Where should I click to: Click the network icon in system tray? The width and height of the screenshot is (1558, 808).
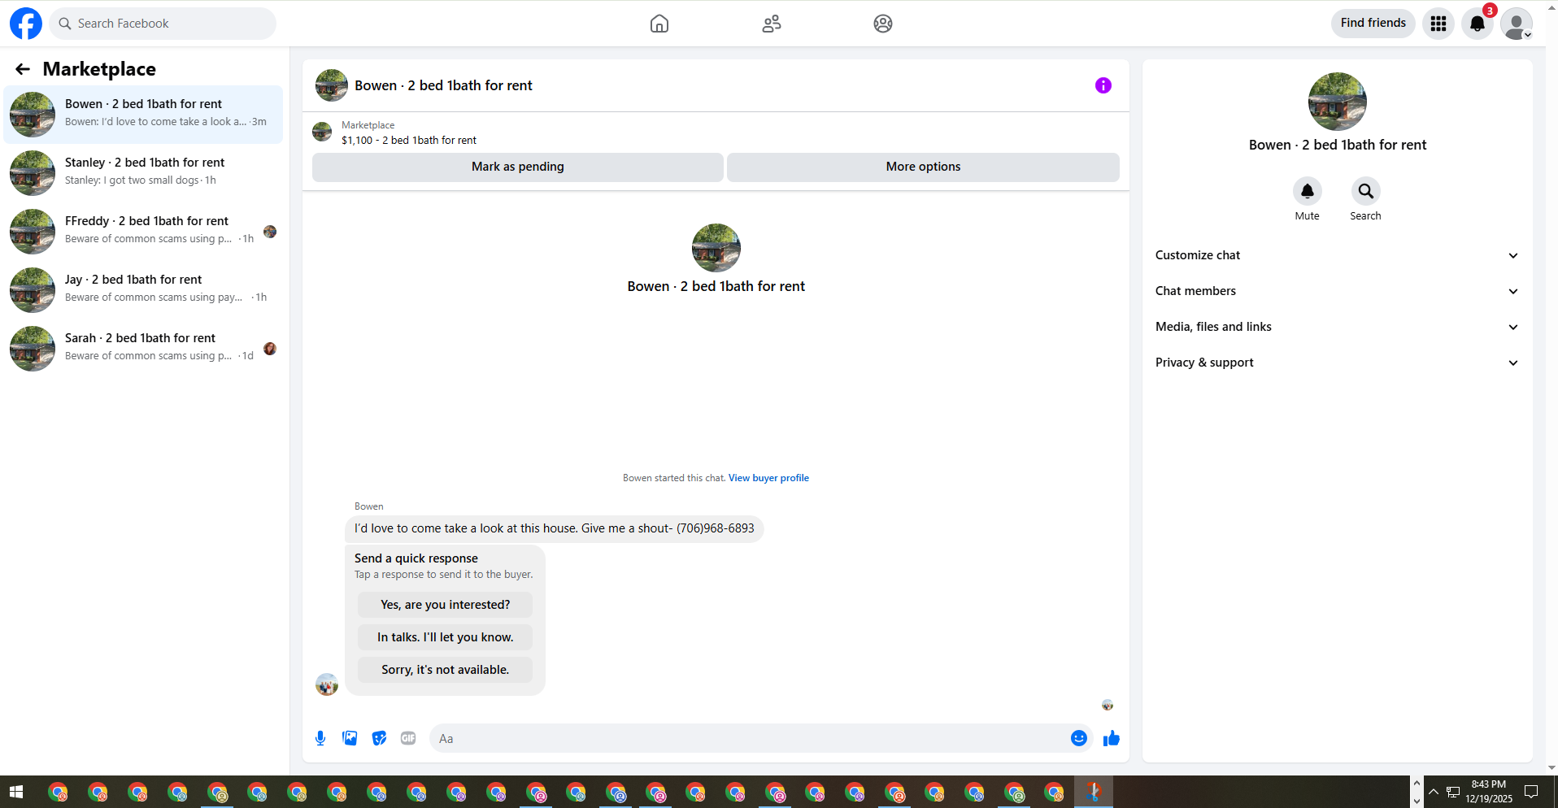pos(1453,793)
